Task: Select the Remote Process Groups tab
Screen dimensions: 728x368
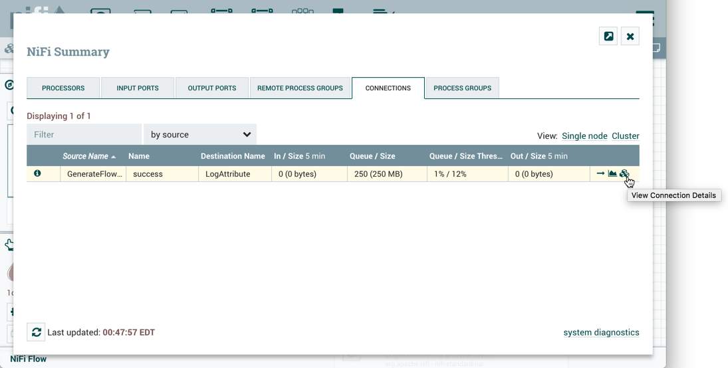Action: coord(300,88)
